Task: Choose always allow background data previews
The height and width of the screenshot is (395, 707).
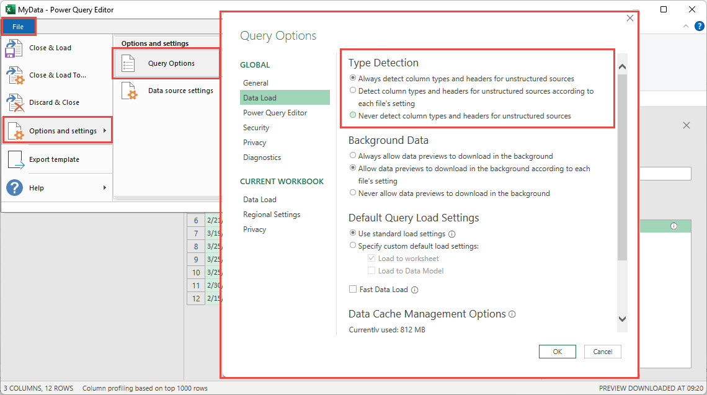Action: click(353, 156)
